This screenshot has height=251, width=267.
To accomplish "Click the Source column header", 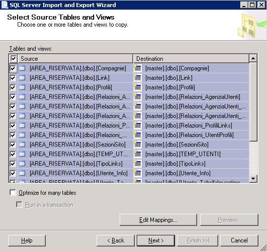I will (x=75, y=59).
